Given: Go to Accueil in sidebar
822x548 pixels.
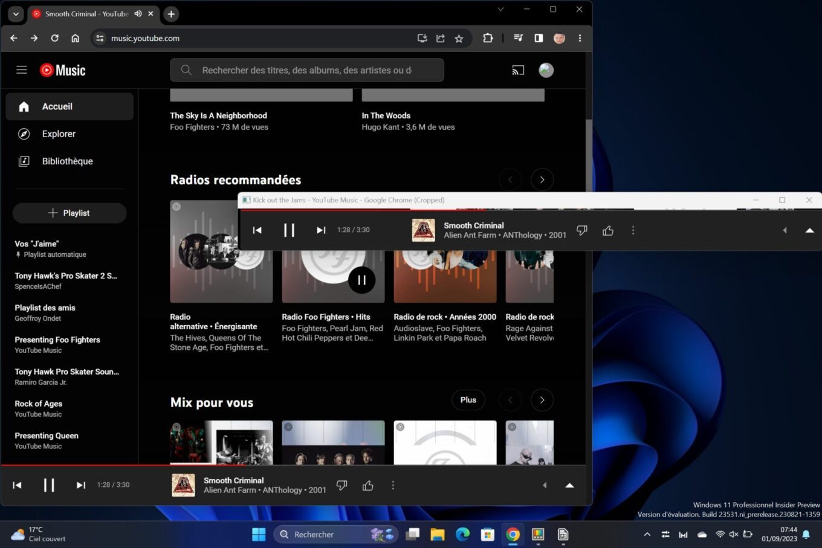Looking at the screenshot, I should tap(70, 106).
